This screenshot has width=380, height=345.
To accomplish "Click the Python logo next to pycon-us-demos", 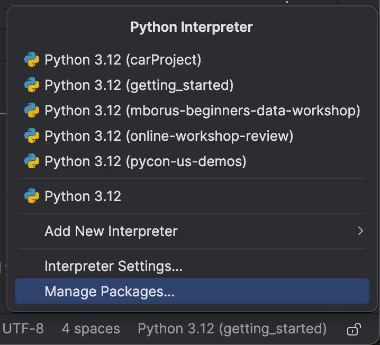I will (x=32, y=161).
